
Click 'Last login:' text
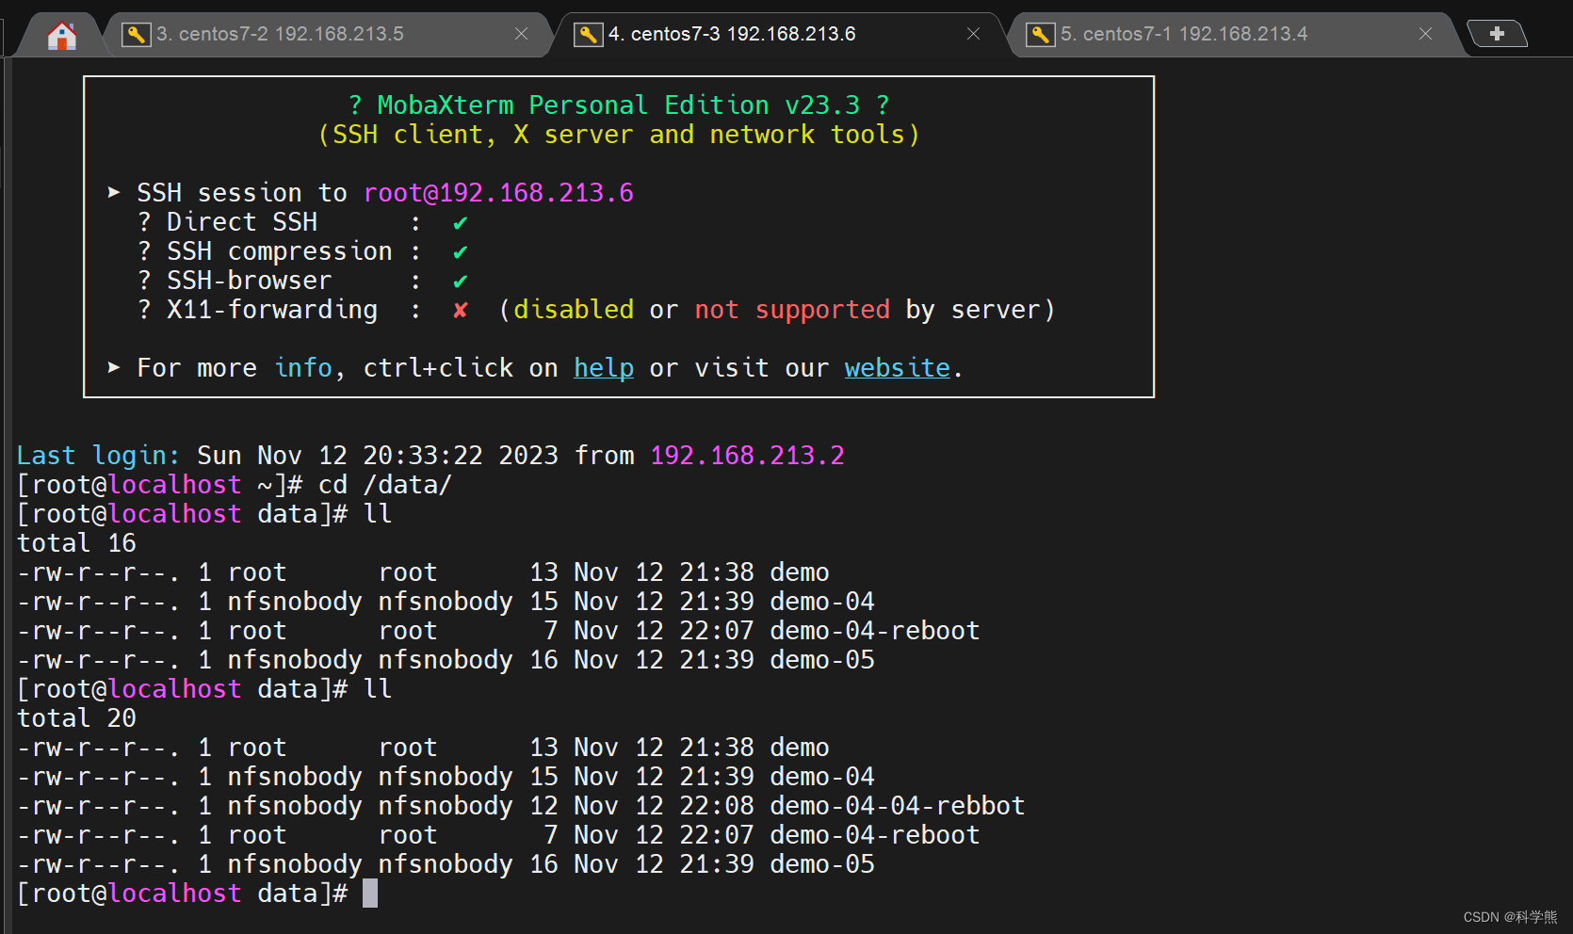pyautogui.click(x=98, y=456)
